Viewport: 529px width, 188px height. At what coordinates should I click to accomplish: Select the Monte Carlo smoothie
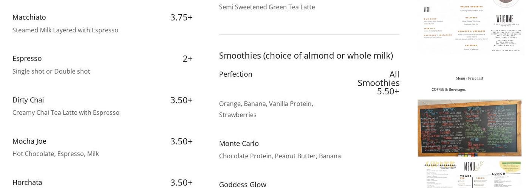[239, 144]
